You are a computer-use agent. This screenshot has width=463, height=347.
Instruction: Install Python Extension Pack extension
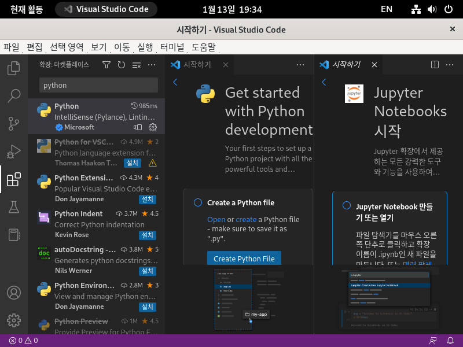coord(148,199)
